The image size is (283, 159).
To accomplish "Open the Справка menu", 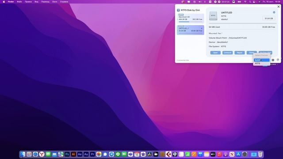I will tap(64, 2).
